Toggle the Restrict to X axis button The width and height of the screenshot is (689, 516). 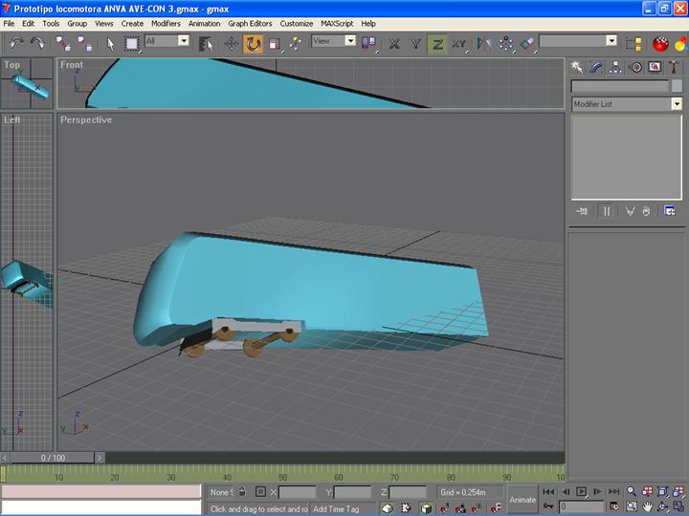394,43
